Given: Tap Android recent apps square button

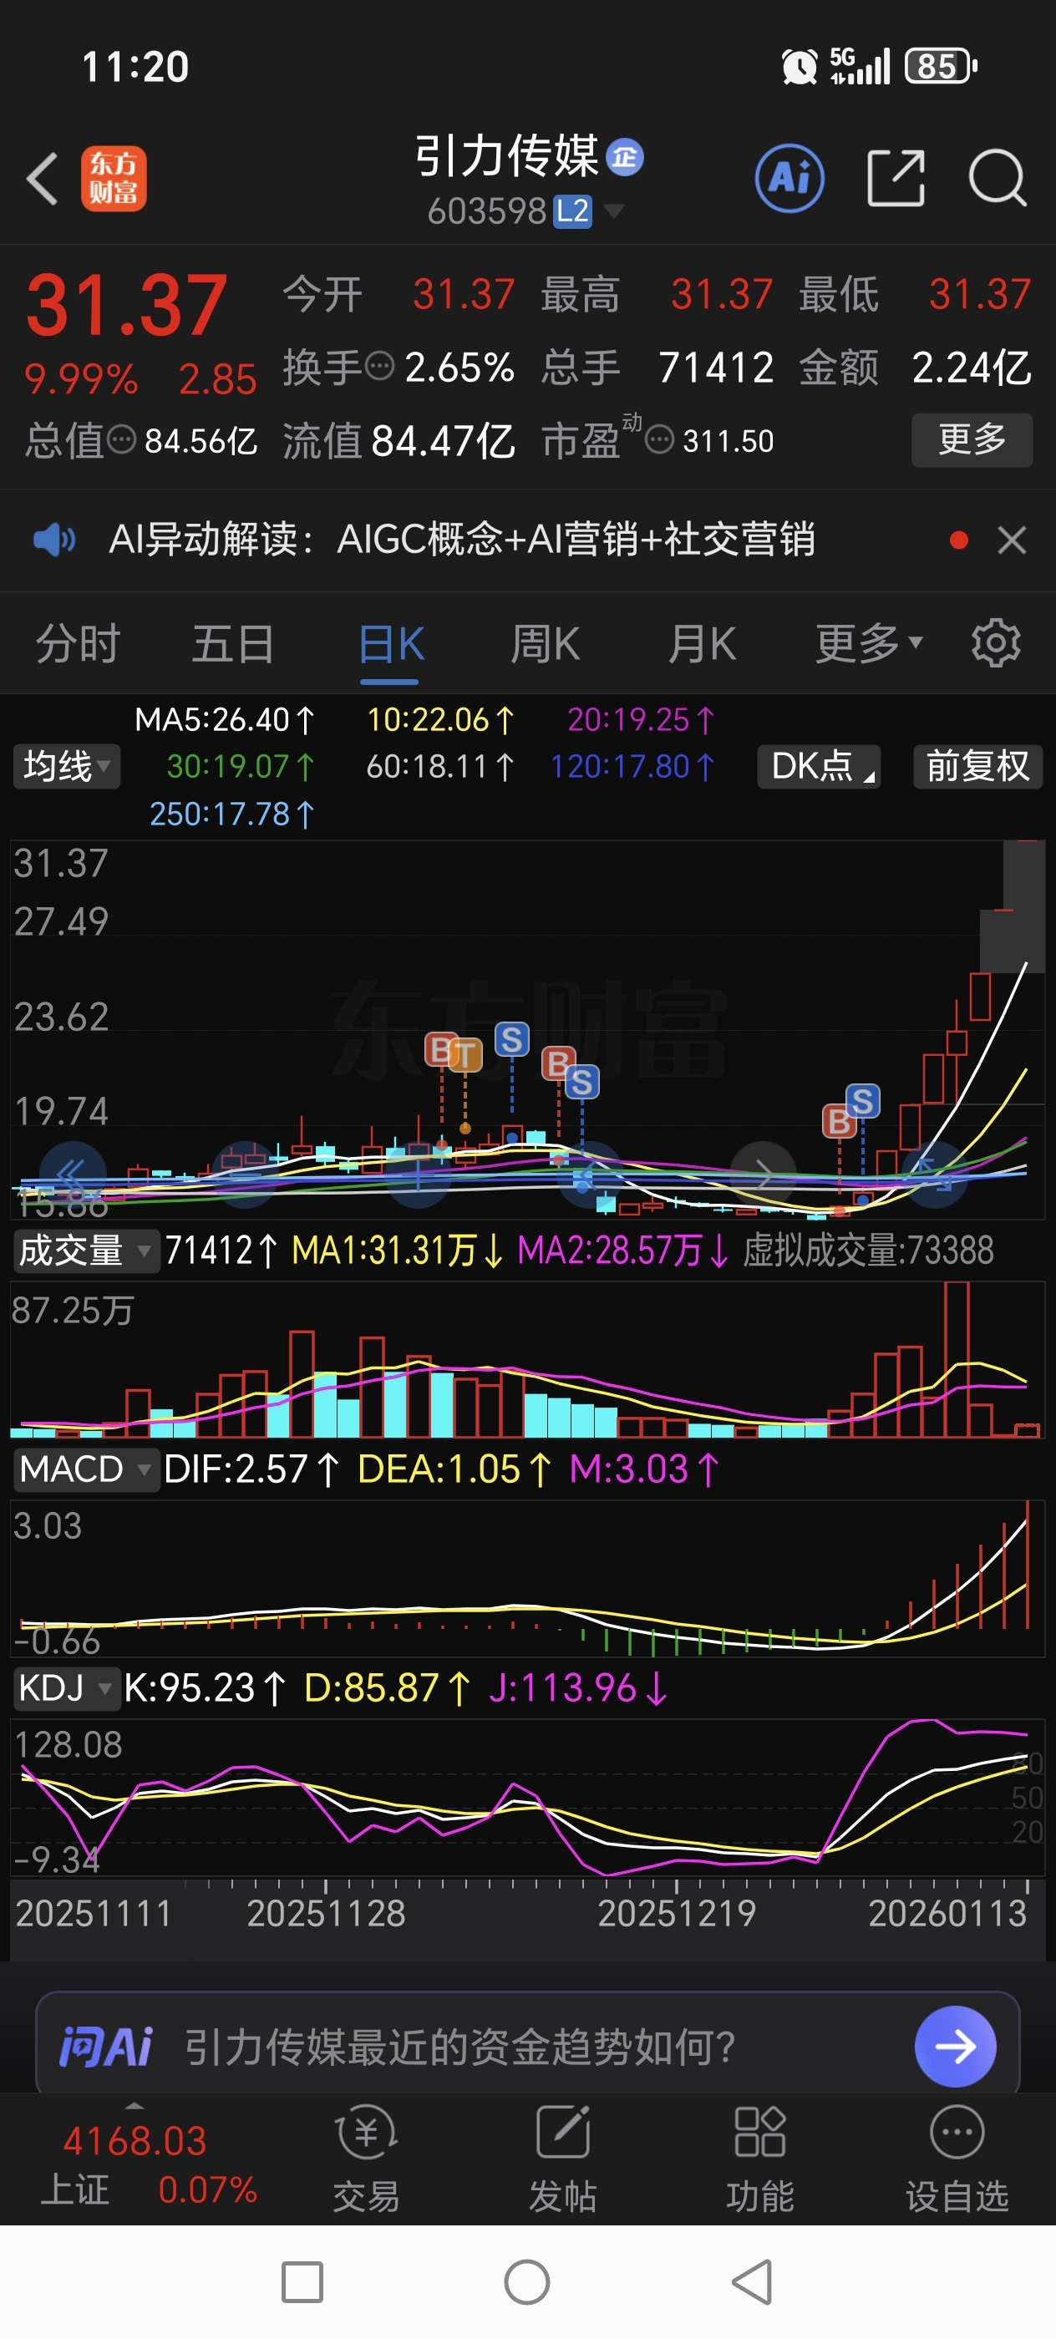Looking at the screenshot, I should (x=302, y=2282).
